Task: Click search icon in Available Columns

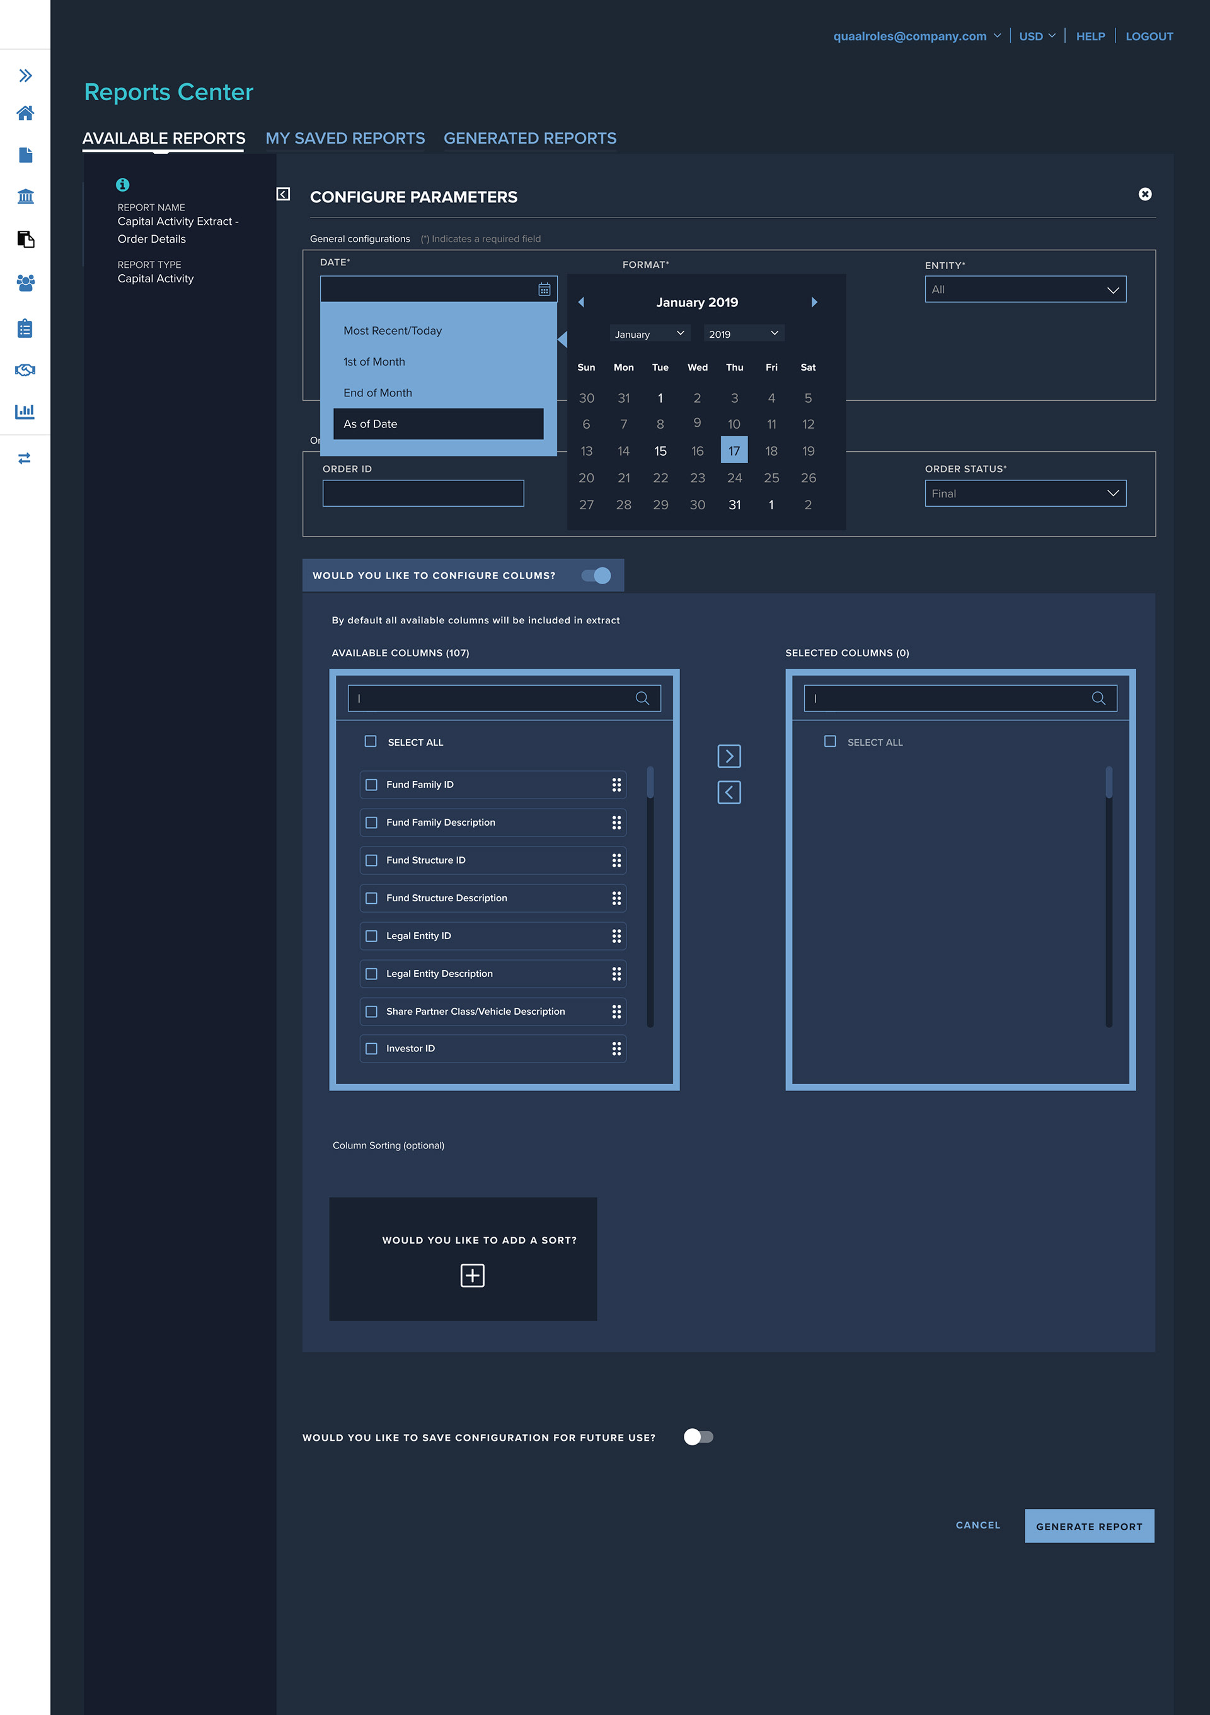Action: click(642, 698)
